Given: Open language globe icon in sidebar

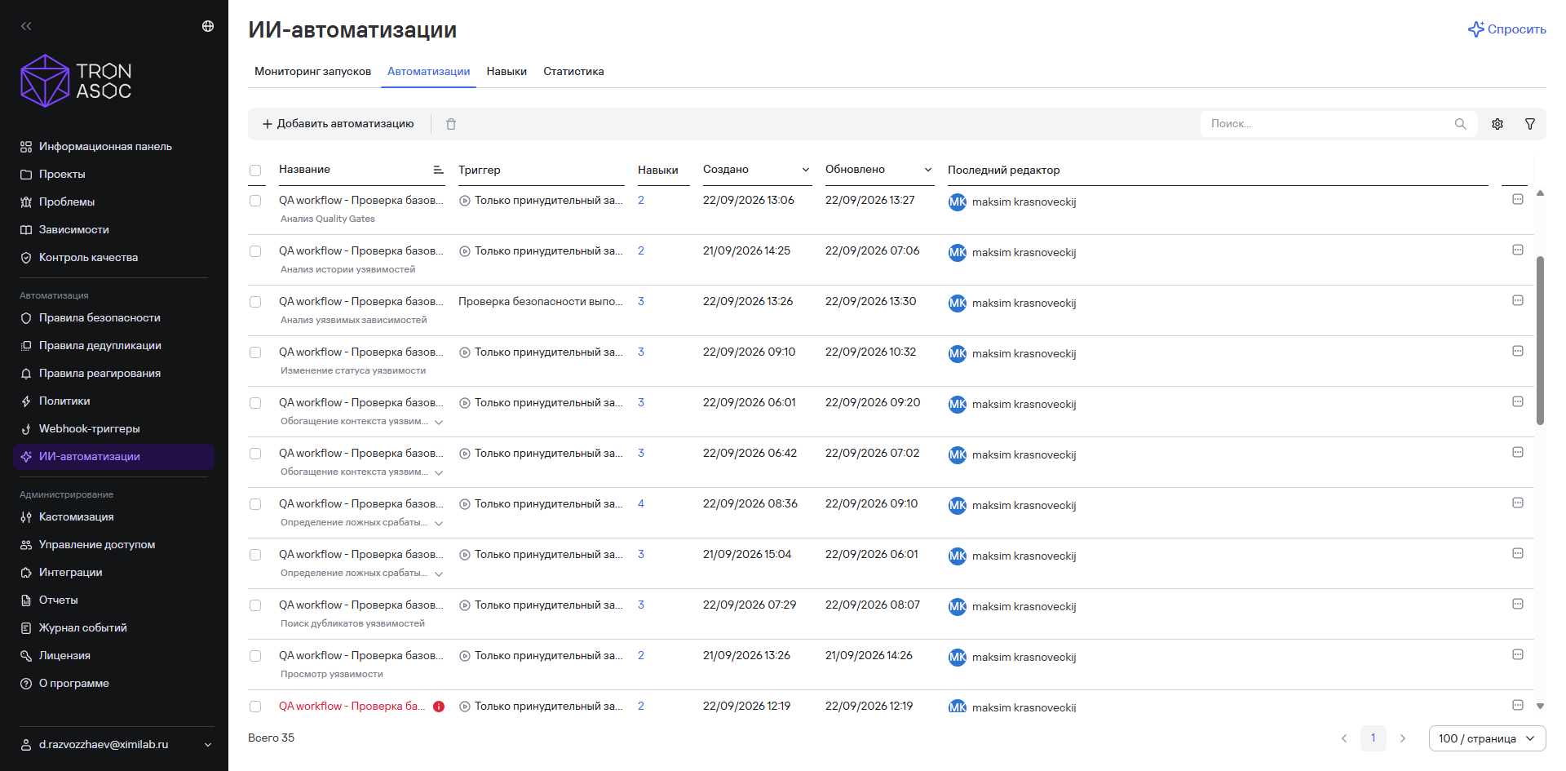Looking at the screenshot, I should [208, 26].
